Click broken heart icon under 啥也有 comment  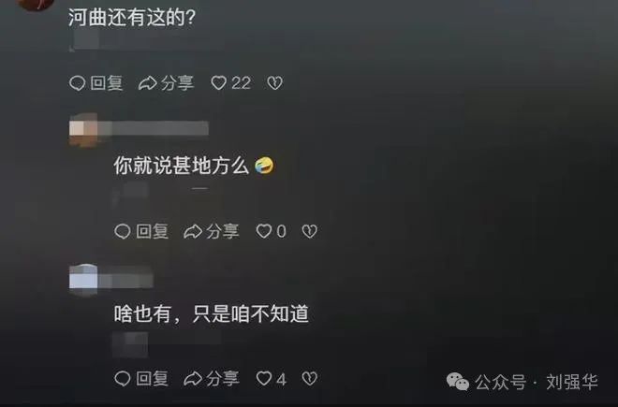coord(309,379)
